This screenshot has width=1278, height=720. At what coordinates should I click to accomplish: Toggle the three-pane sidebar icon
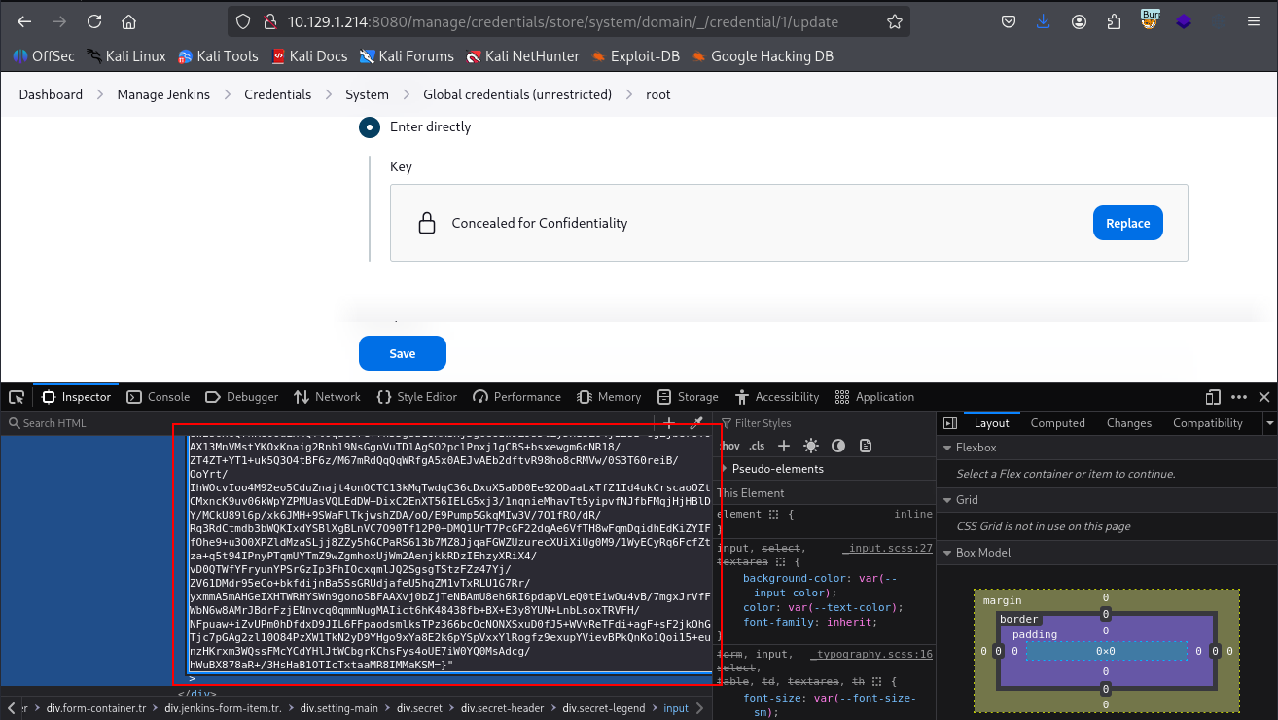pyautogui.click(x=950, y=423)
